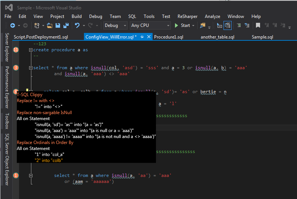Click the New Project toolbar icon
The height and width of the screenshot is (199, 297).
point(37,25)
